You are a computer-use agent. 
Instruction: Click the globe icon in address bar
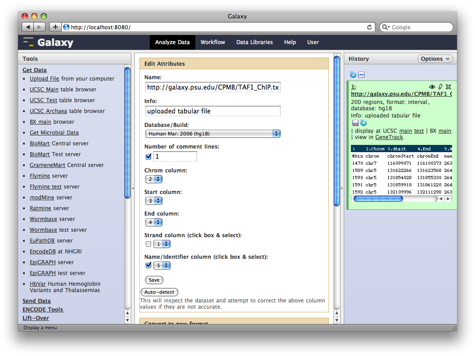(x=66, y=27)
